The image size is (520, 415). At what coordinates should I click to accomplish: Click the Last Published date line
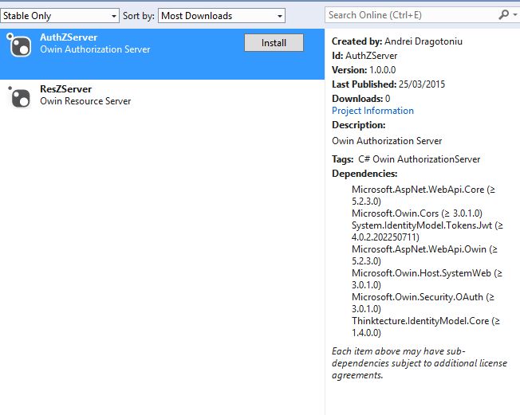tap(388, 84)
